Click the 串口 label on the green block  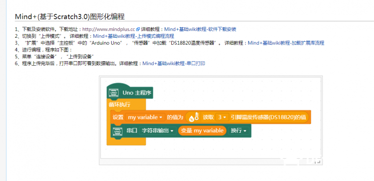(131, 131)
